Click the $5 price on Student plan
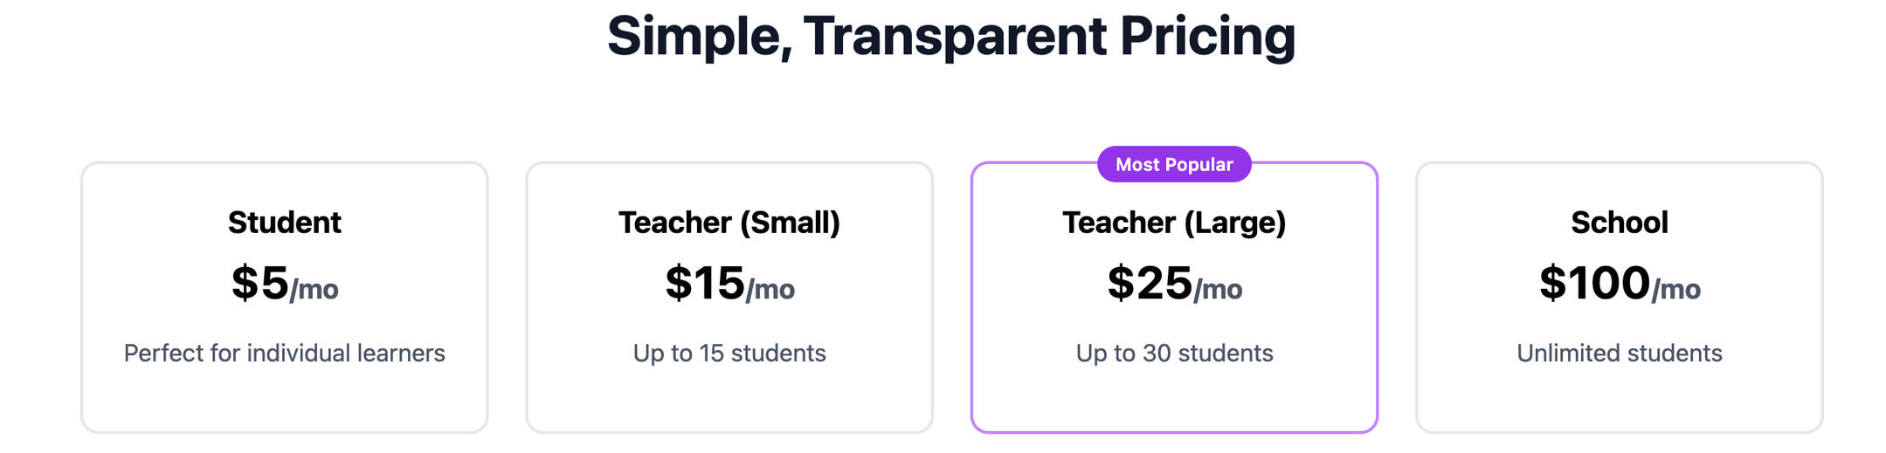Viewport: 1886px width, 453px height. point(259,283)
